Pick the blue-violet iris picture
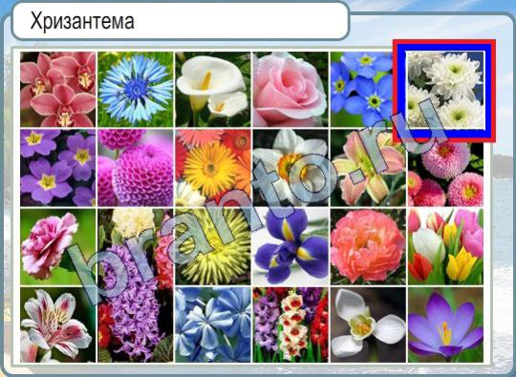516x377 pixels. (x=290, y=246)
